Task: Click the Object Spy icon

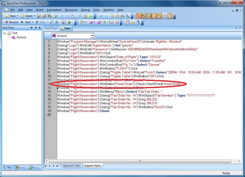Action: coord(138,22)
